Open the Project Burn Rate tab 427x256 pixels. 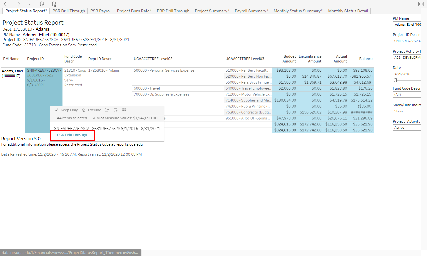pos(134,11)
